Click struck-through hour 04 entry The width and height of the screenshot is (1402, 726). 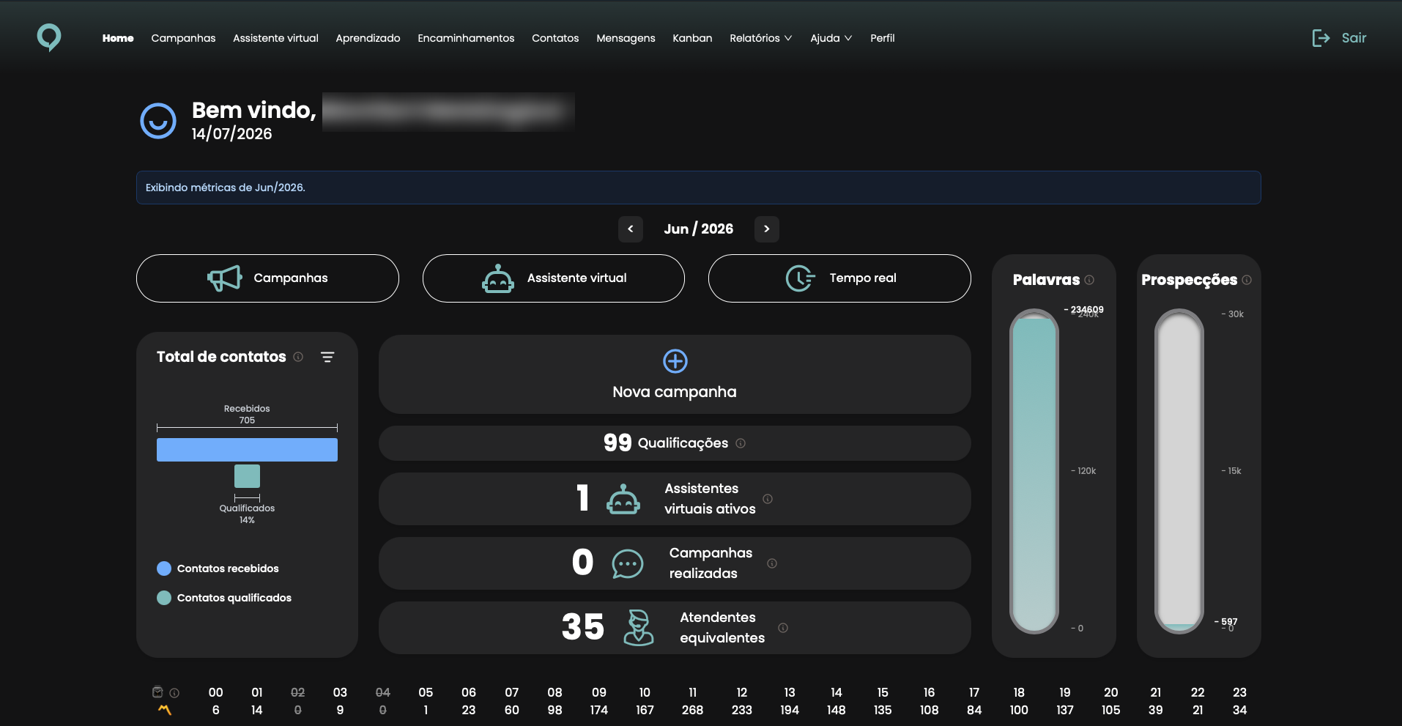pyautogui.click(x=383, y=701)
